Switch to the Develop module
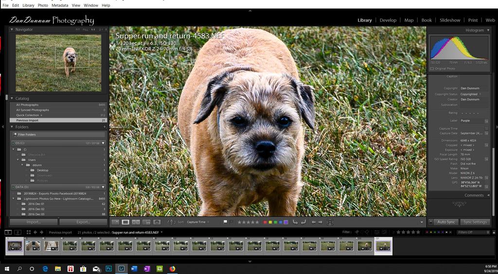 pos(388,20)
